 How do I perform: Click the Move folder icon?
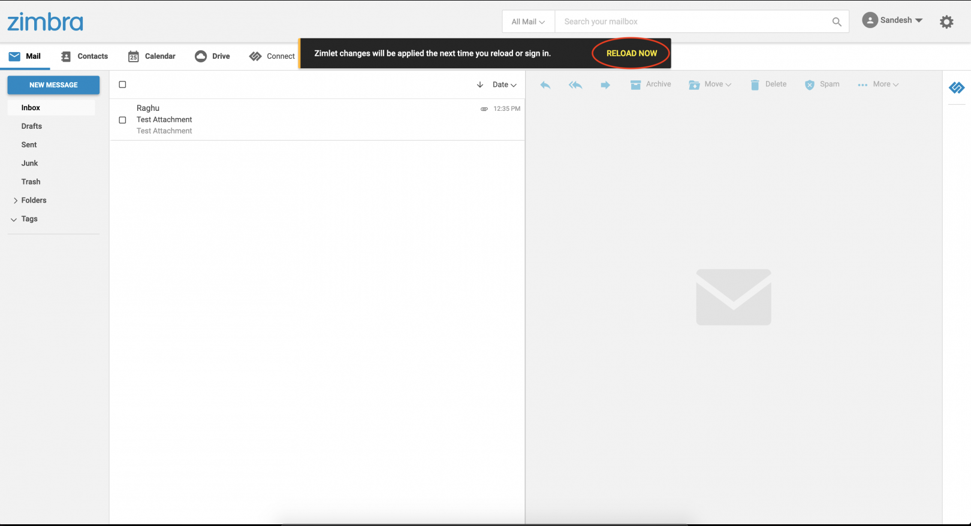coord(694,85)
